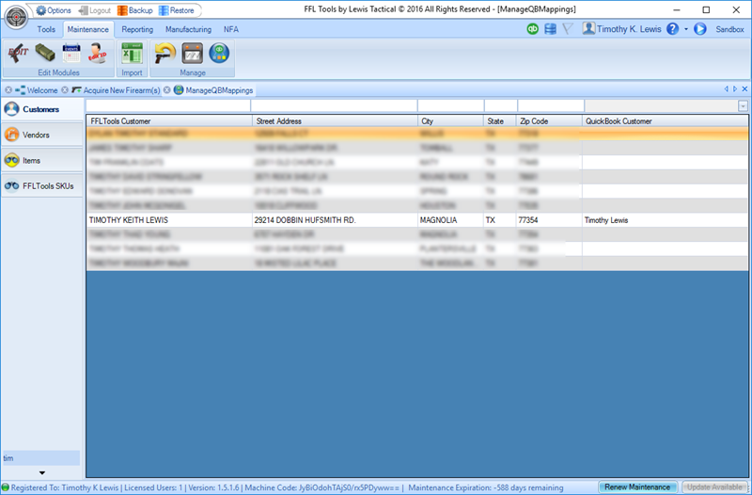Open the Edit firearm module icon
Screen dimensions: 752x495
tap(18, 53)
